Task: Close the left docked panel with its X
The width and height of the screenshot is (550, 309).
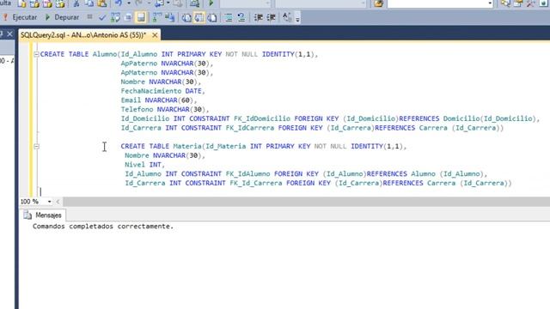Action: (9, 34)
